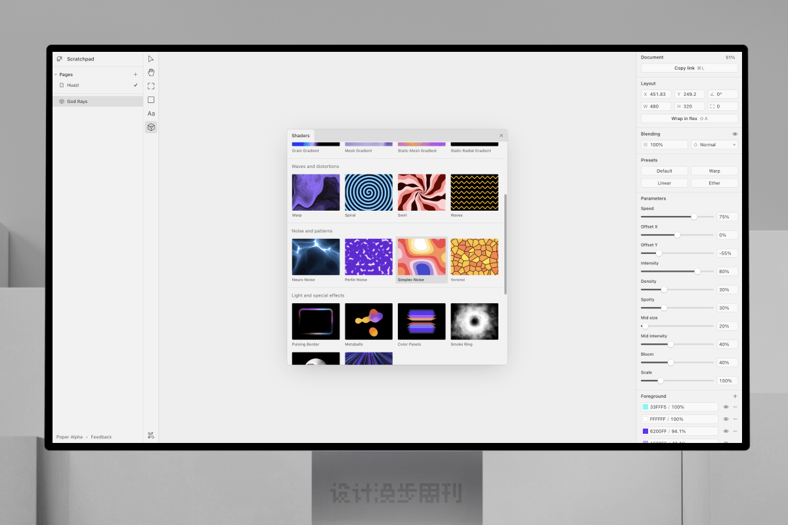Activate the hand pan tool
The width and height of the screenshot is (788, 525).
click(151, 72)
